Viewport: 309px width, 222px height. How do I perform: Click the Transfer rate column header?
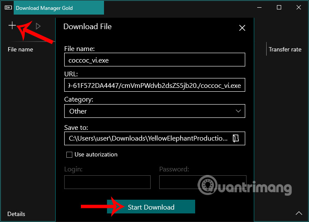(285, 49)
